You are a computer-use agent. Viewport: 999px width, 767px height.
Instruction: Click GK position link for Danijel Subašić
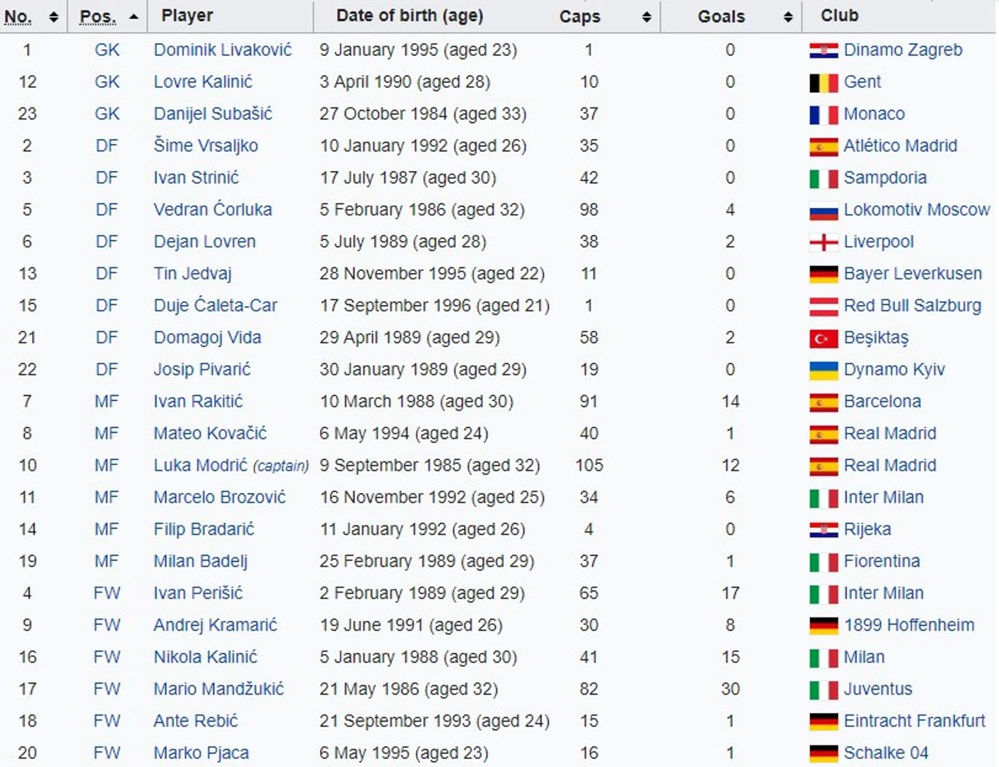(x=107, y=114)
